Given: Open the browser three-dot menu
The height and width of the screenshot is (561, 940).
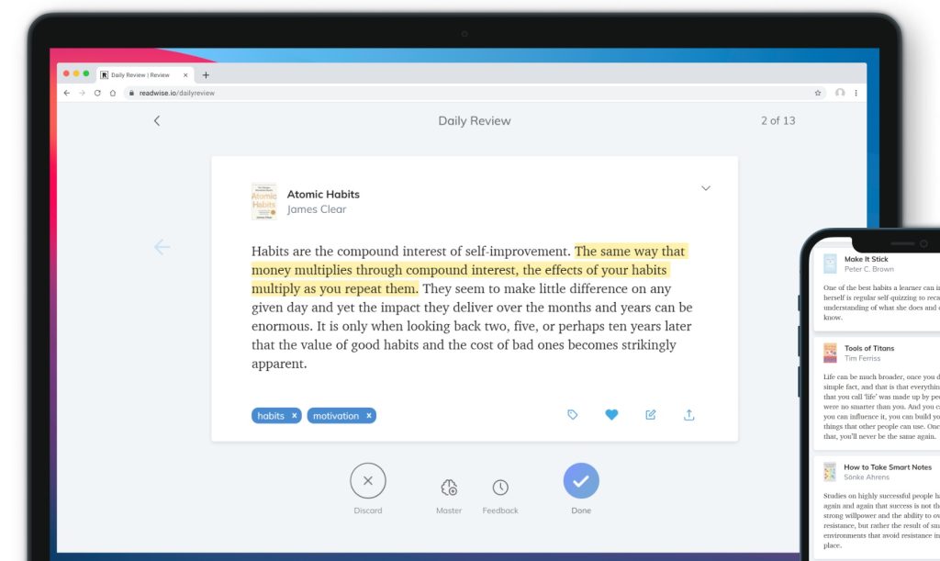Looking at the screenshot, I should 856,93.
